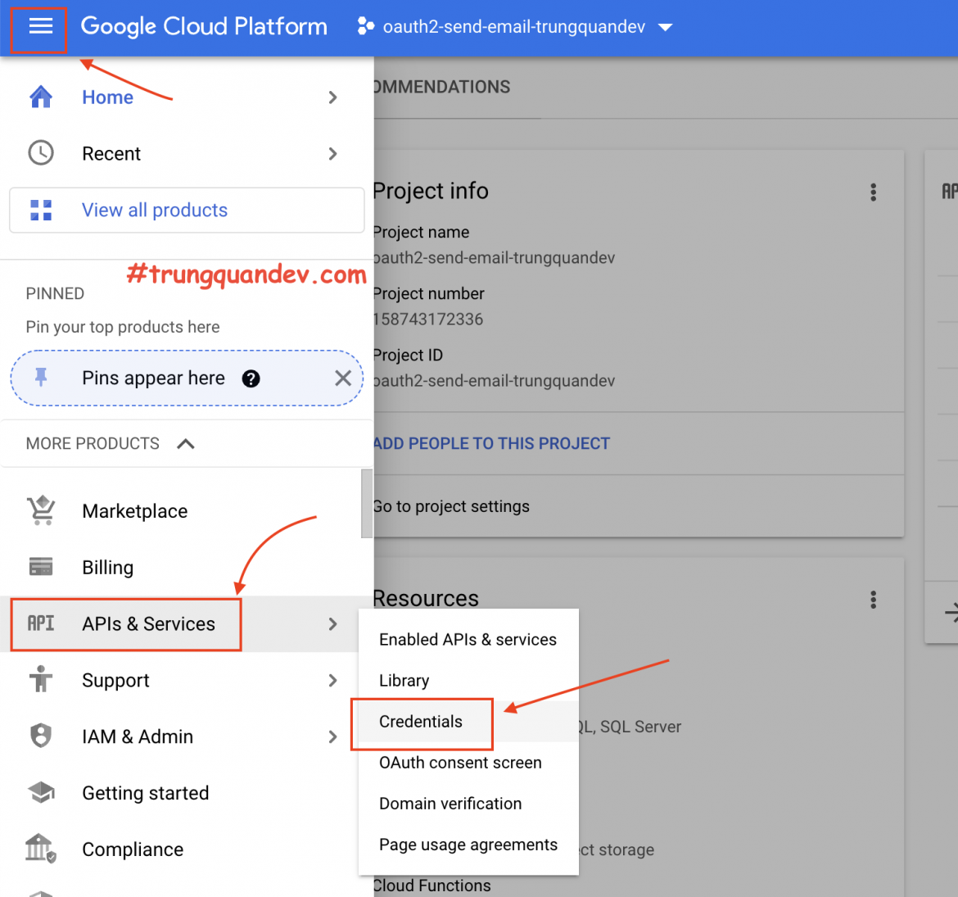This screenshot has width=958, height=897.
Task: Click ADD PEOPLE TO THIS PROJECT link
Action: pos(491,443)
